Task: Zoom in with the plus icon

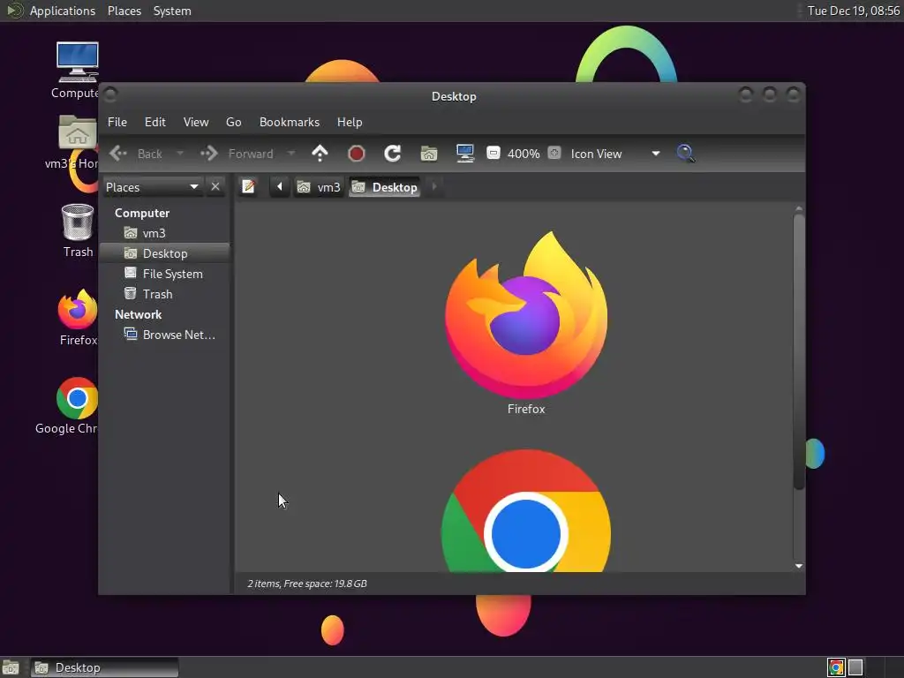Action: 554,154
